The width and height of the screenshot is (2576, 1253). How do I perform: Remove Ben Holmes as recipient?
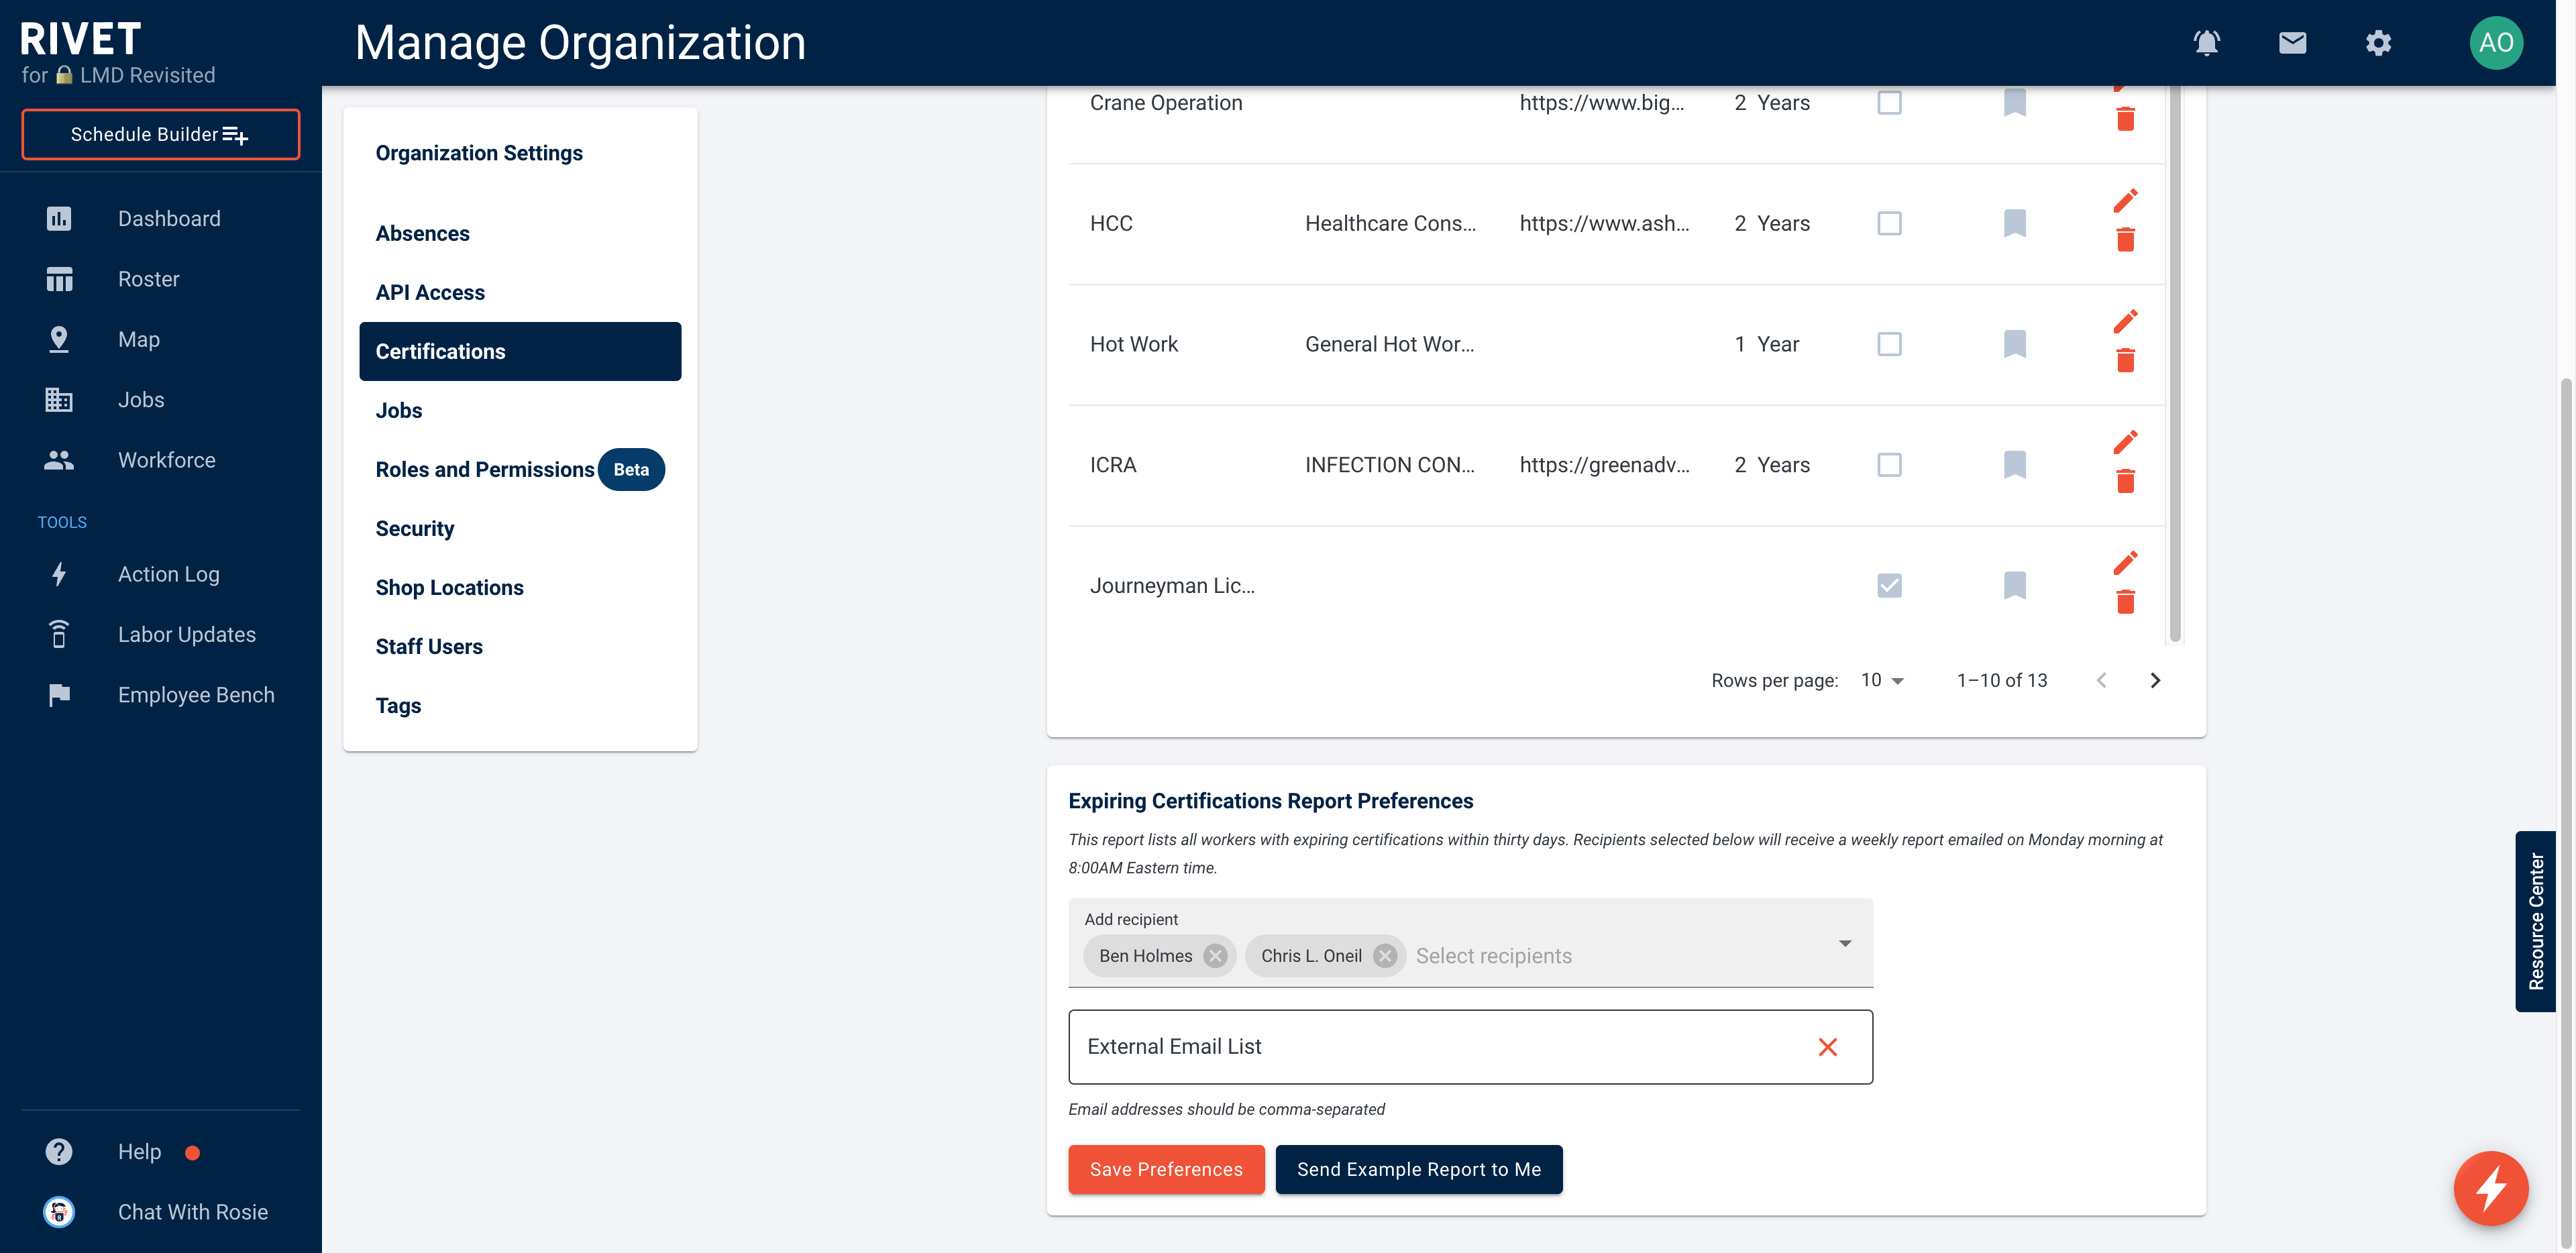pos(1216,954)
